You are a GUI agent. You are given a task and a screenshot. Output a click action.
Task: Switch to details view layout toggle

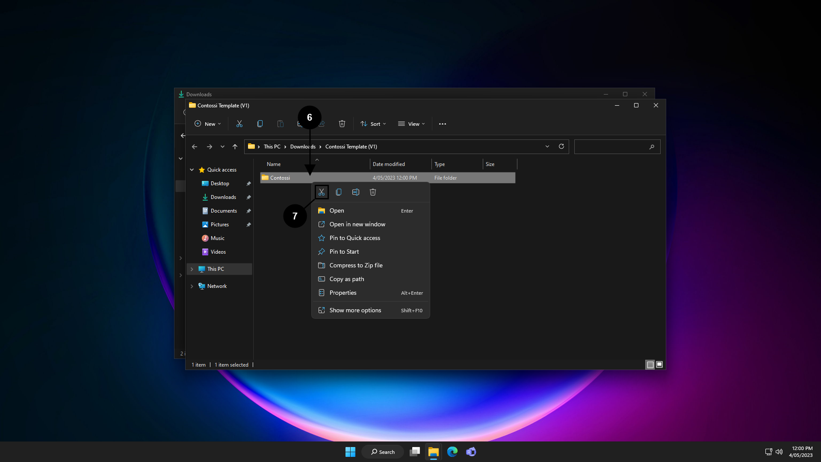click(650, 364)
